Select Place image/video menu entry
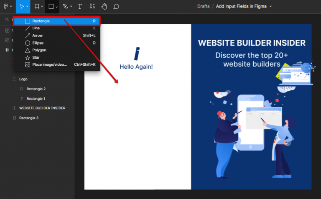The image size is (321, 199). point(49,65)
